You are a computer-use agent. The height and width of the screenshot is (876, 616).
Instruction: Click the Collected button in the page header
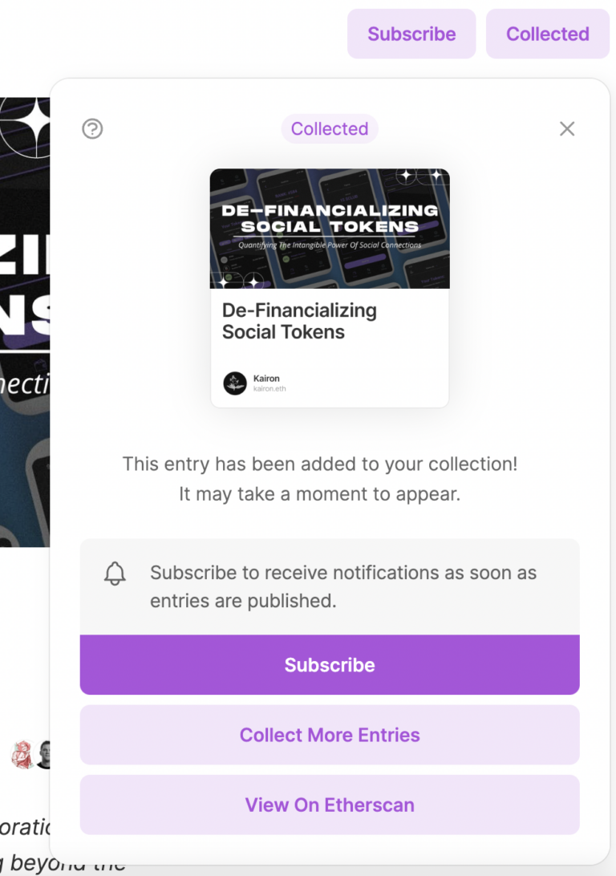[x=548, y=34]
